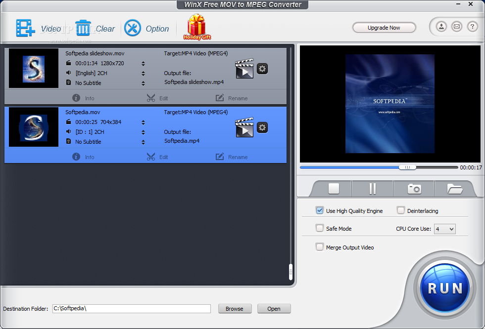Image resolution: width=485 pixels, height=329 pixels.
Task: Click 00:00:25 704x384 video info
Action: pyautogui.click(x=98, y=122)
